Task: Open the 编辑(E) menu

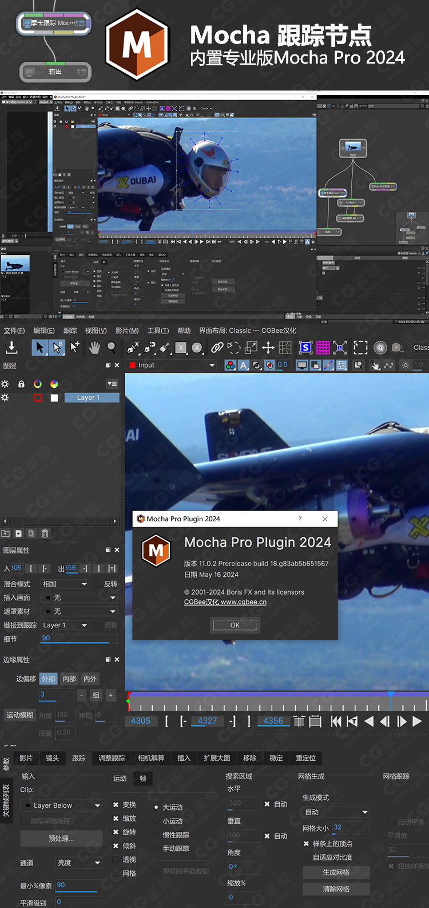Action: pos(44,331)
